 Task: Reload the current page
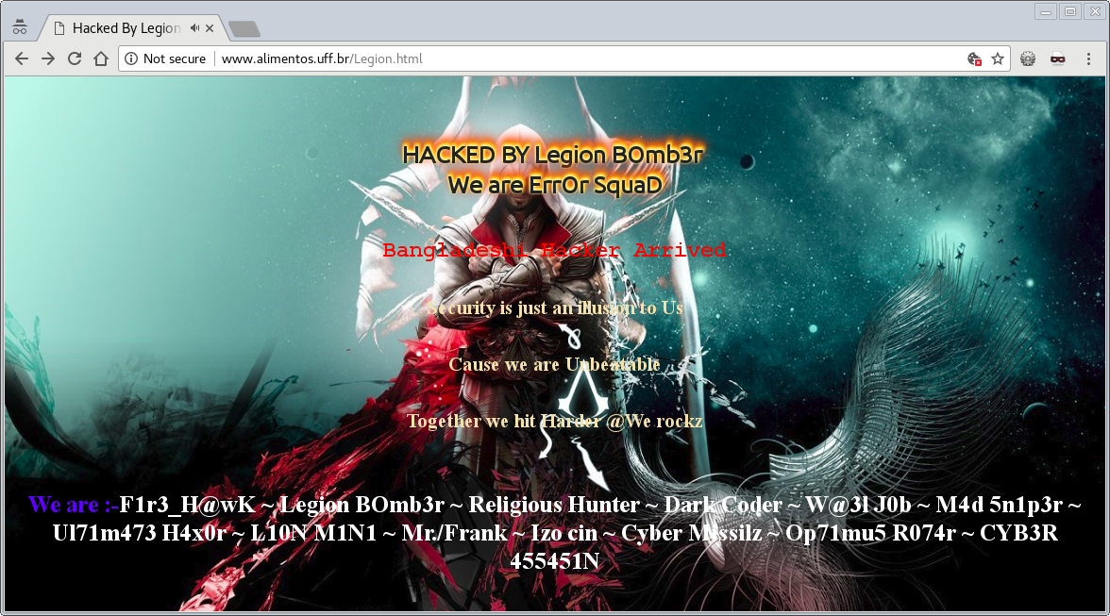[x=75, y=58]
